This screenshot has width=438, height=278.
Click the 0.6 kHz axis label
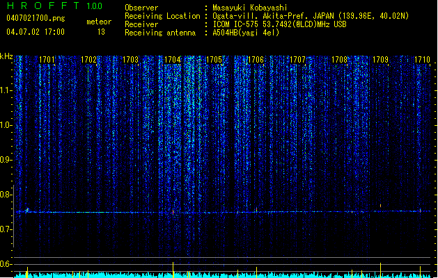tap(6, 264)
